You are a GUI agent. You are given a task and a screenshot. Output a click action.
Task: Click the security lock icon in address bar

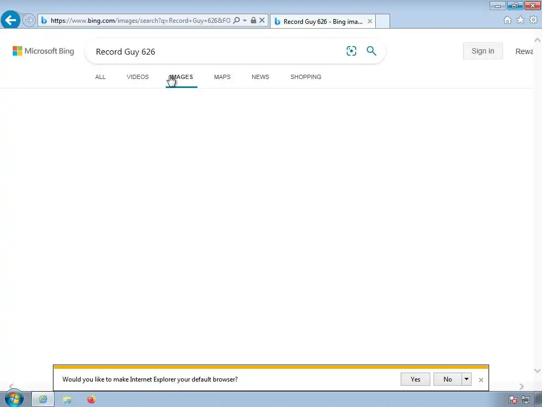pyautogui.click(x=254, y=21)
